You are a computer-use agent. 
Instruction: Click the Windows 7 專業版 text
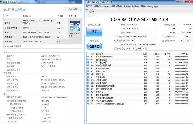pyautogui.click(x=13, y=46)
